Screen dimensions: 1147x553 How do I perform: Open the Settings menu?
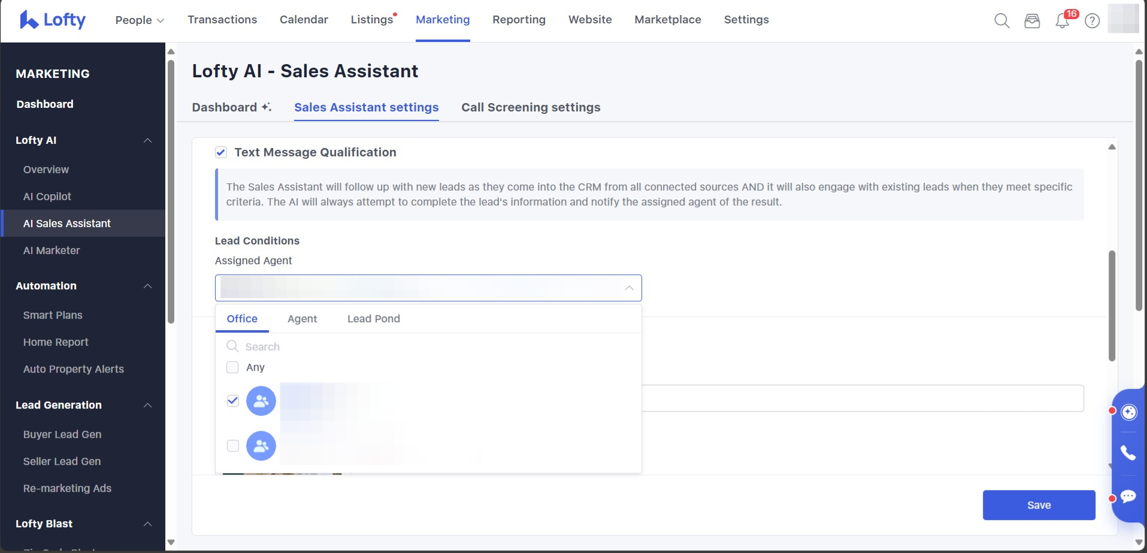[x=746, y=20]
